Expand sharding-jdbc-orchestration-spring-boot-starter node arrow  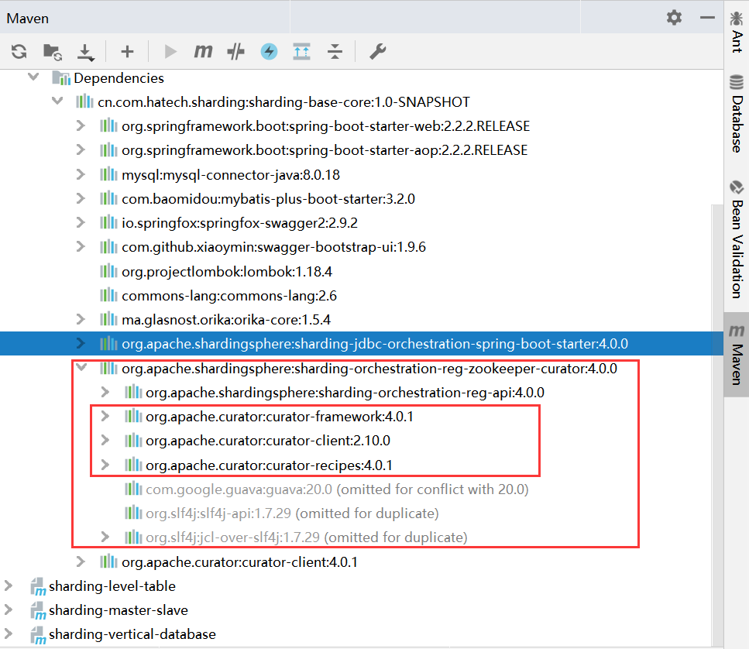[x=81, y=343]
